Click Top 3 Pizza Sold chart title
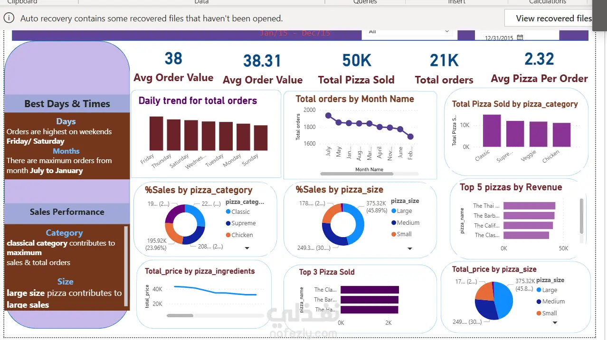 (x=327, y=272)
